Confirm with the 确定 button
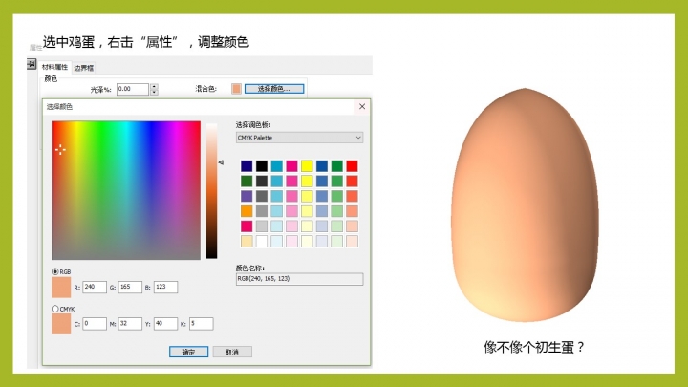688x387 pixels. click(188, 352)
